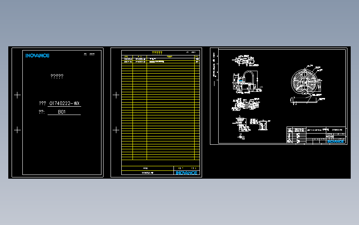Select the revision code B01 on the cover sheet
The height and width of the screenshot is (225, 359).
coord(62,112)
